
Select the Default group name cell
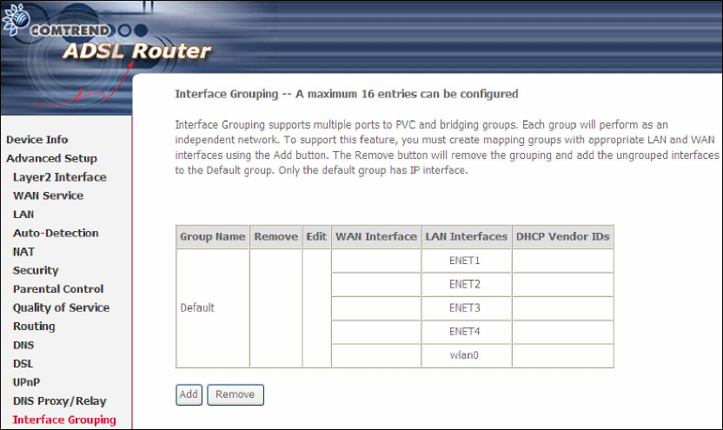[x=213, y=308]
